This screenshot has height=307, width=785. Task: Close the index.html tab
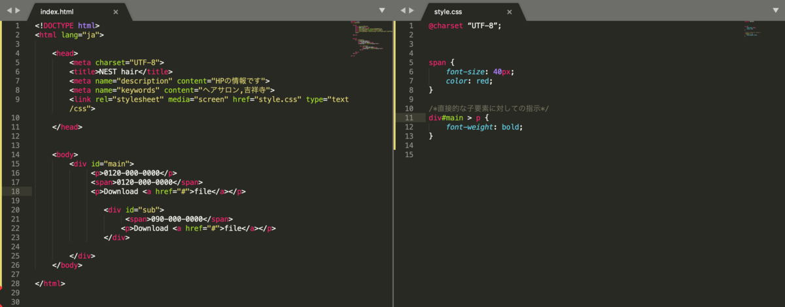[x=116, y=12]
